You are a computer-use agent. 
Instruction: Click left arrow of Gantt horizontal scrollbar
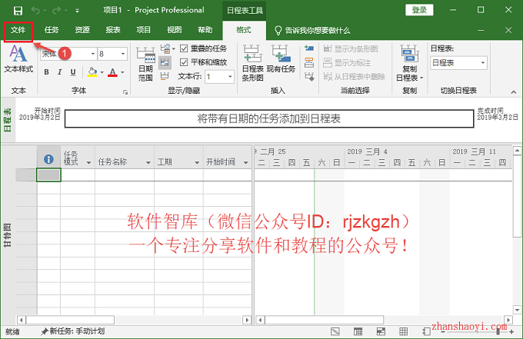pos(260,320)
